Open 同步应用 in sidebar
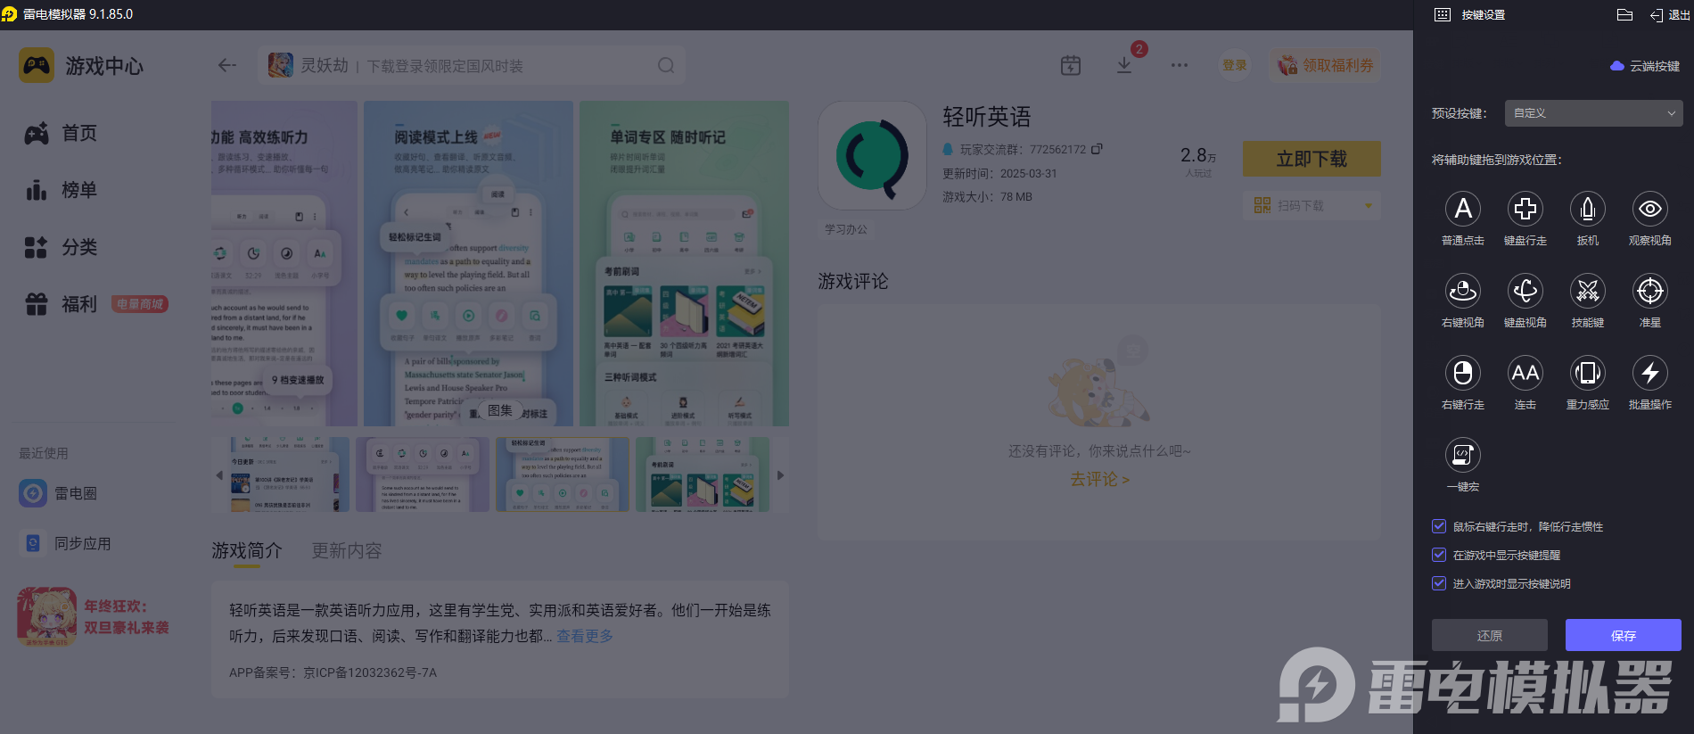Screen dimensions: 1694x734 click(x=66, y=543)
